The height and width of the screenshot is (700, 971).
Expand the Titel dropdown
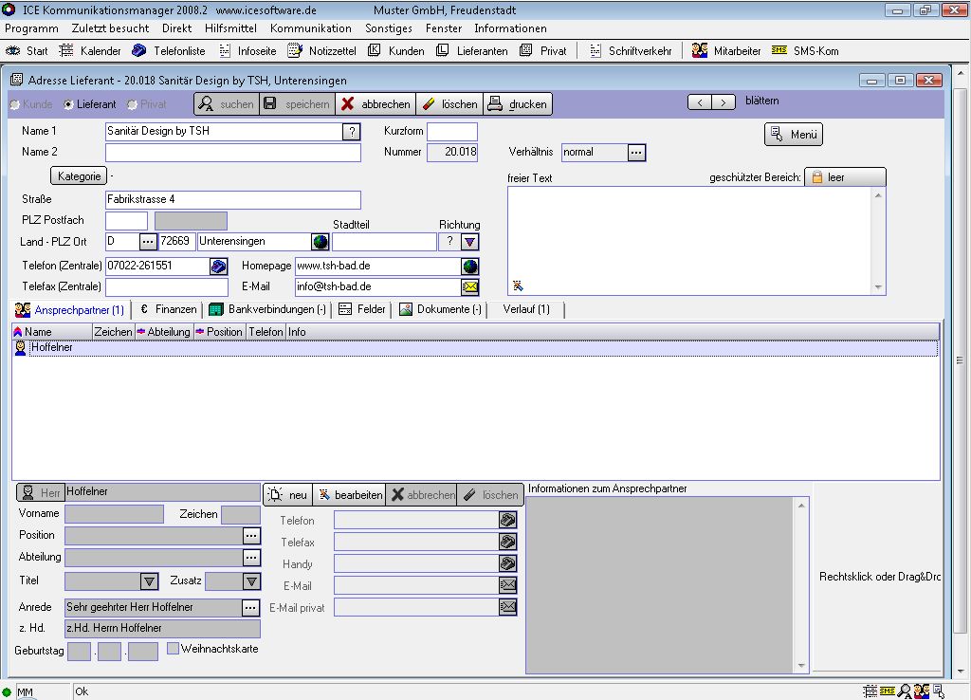(x=149, y=581)
